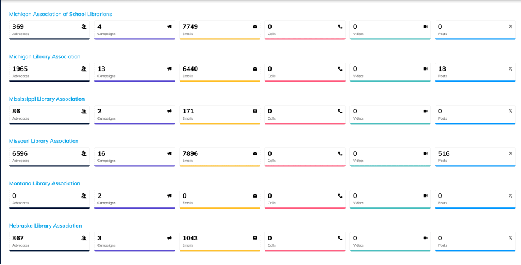The image size is (521, 265).
Task: Open Michigan Association of School Librarians link
Action: (x=60, y=14)
